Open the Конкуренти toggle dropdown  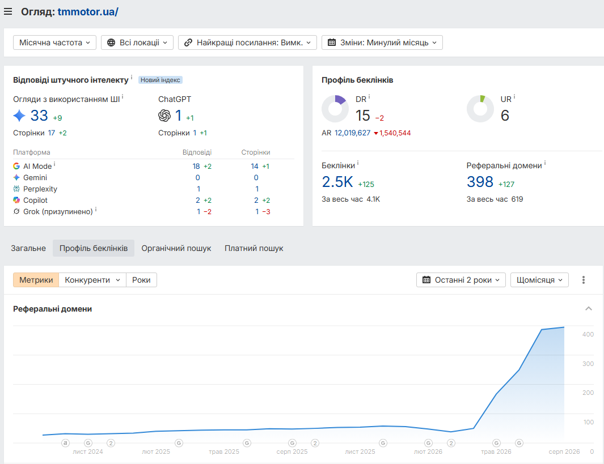[92, 280]
